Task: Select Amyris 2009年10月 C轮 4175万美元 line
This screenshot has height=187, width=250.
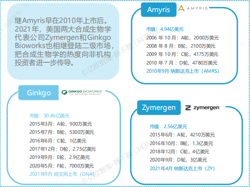Action: 182,55
